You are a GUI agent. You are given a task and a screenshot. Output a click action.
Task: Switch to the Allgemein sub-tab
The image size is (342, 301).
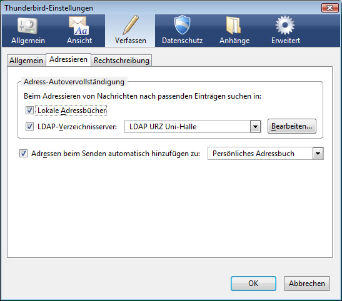[26, 61]
